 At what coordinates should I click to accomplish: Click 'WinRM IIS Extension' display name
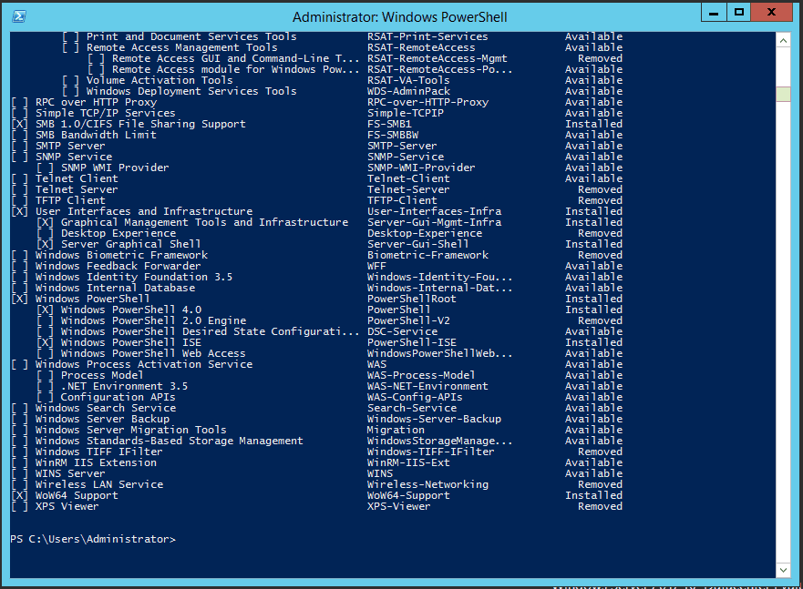[96, 462]
